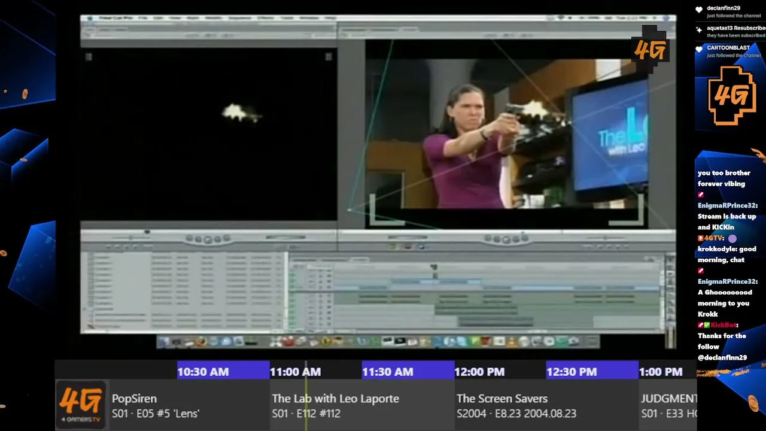Click "just followed the channel" under declanfinn29
The image size is (766, 431).
point(734,16)
